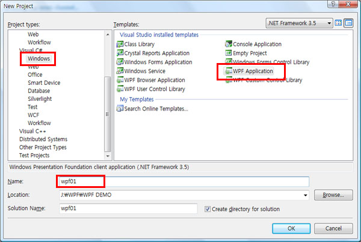Select the Office project type
The height and width of the screenshot is (242, 361).
point(35,74)
